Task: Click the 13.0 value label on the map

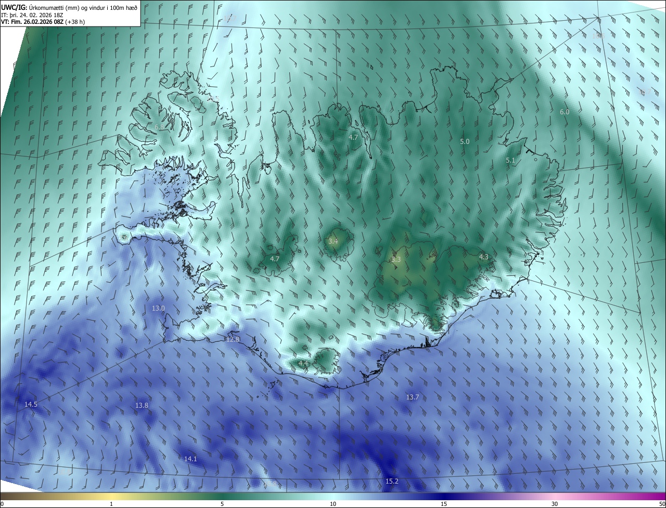Action: coord(158,308)
